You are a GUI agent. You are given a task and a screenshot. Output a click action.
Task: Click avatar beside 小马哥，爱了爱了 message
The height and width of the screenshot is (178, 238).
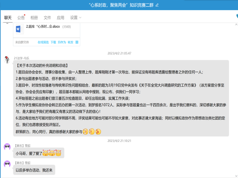[x=7, y=147]
